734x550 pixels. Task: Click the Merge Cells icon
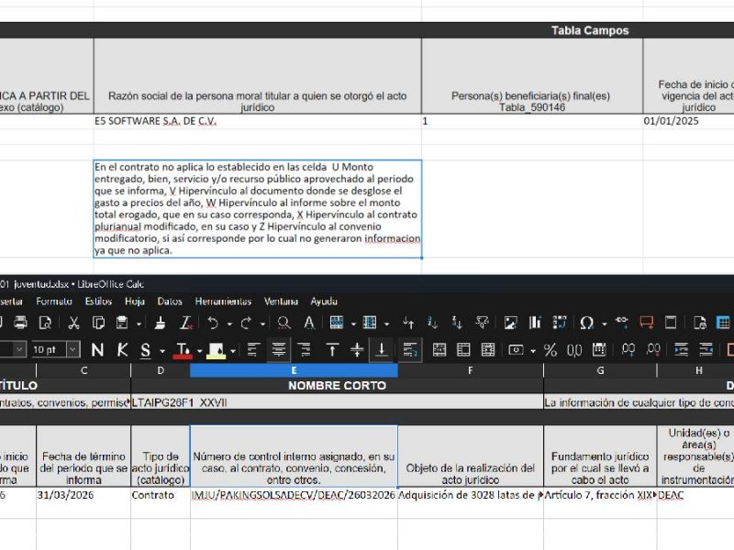463,350
